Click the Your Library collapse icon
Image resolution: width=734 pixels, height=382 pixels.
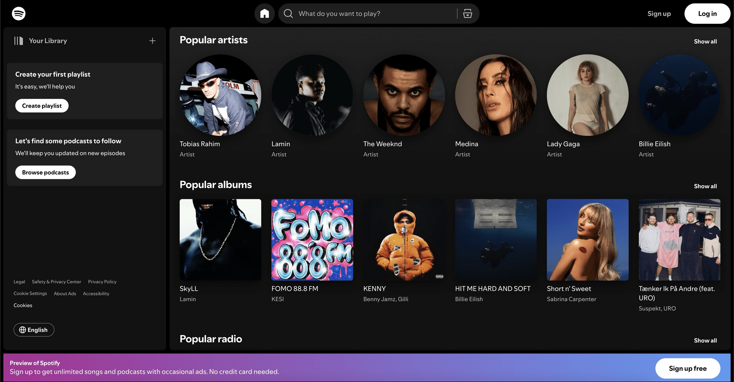(18, 41)
